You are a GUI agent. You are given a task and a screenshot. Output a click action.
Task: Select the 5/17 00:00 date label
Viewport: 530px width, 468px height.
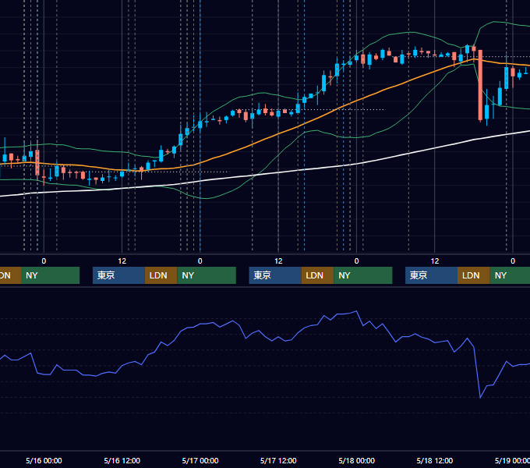[200, 460]
